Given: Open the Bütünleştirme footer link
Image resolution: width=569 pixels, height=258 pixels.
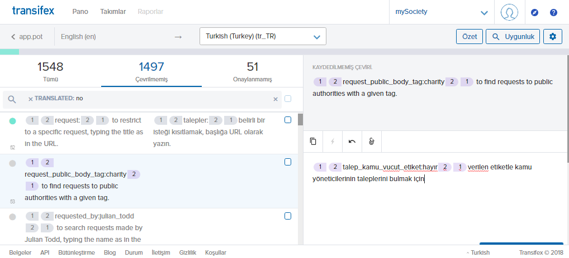Looking at the screenshot, I should coord(77,252).
